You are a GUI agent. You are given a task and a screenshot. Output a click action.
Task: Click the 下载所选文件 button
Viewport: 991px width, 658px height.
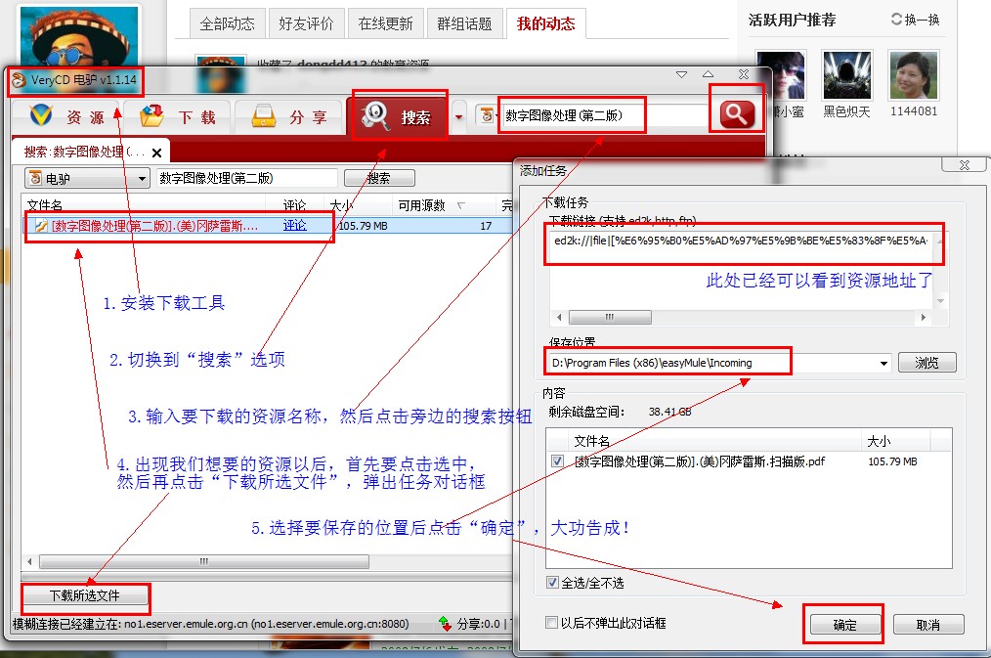tap(85, 595)
